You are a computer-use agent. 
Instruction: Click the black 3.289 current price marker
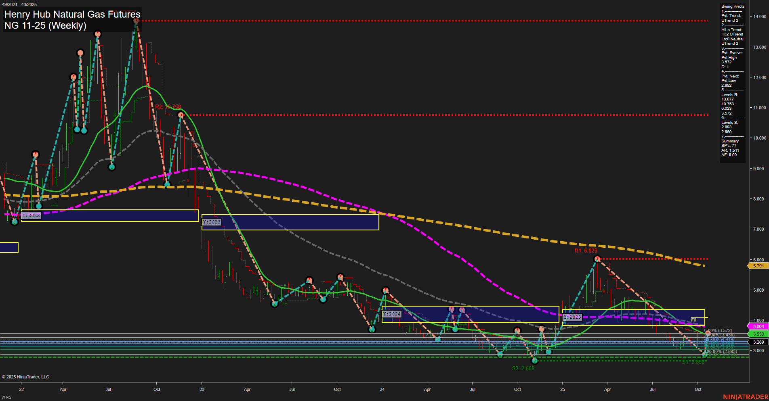pos(757,342)
